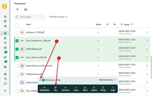Check the Taso_Pohja row checkbox at bottom
Image resolution: width=154 pixels, height=96 pixels.
(17, 91)
